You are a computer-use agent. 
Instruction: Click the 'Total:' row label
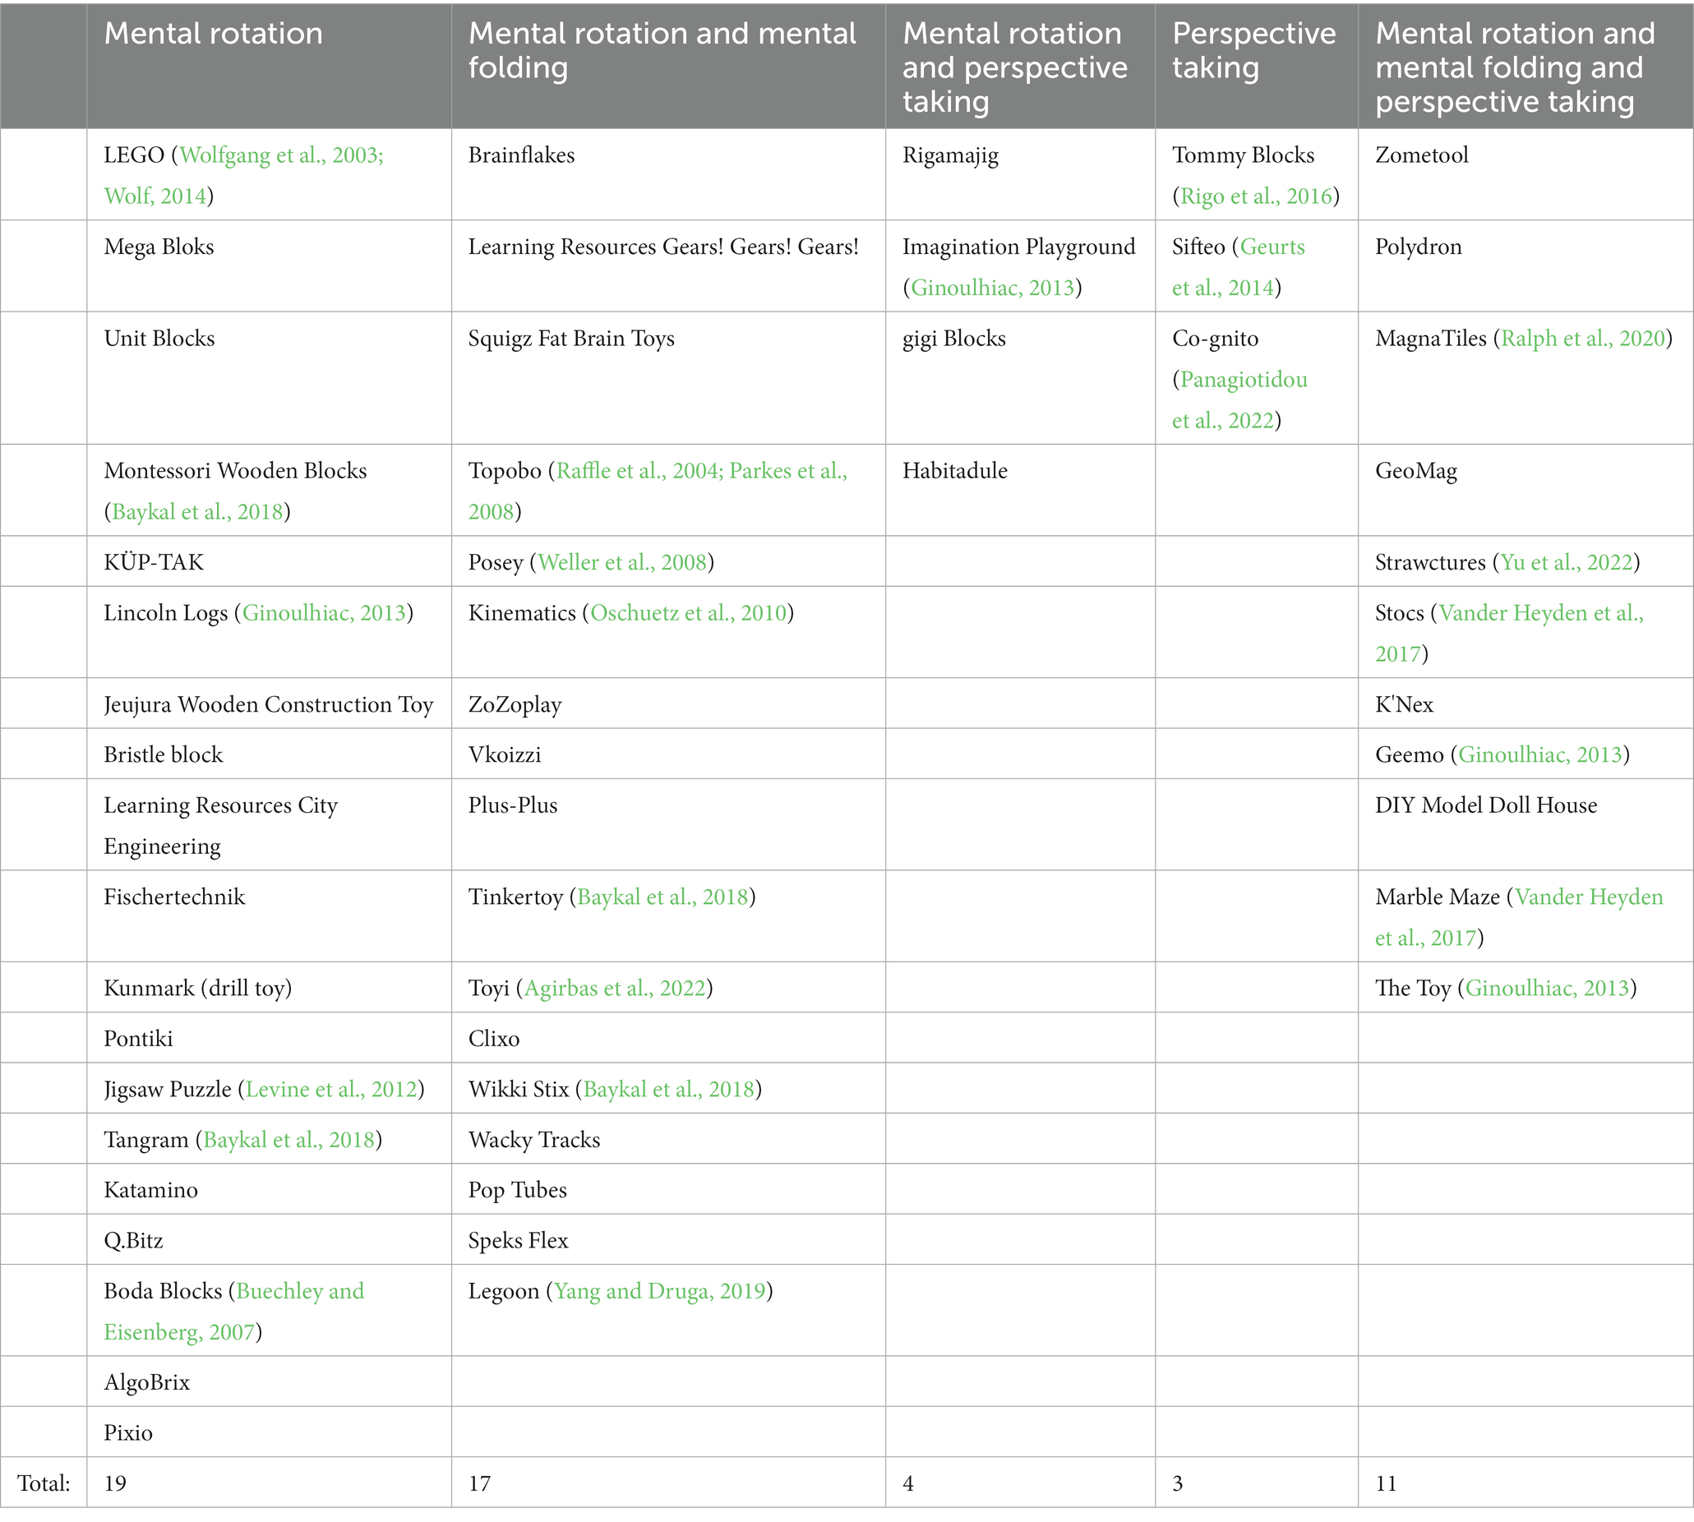tap(44, 1484)
